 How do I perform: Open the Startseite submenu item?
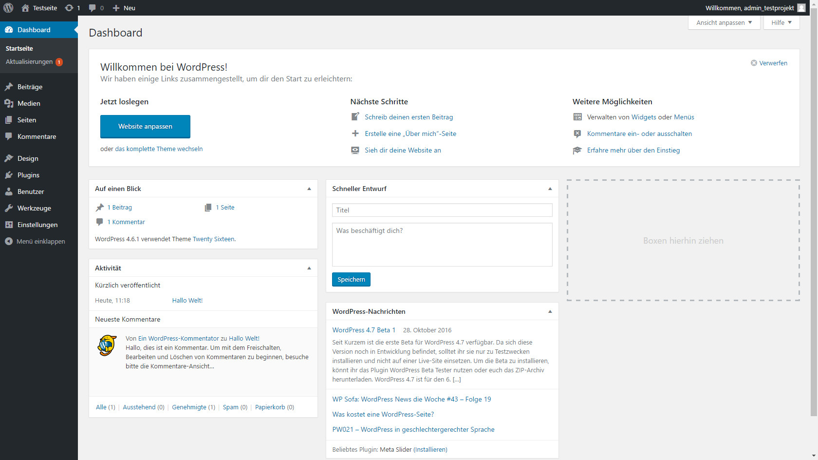click(19, 48)
